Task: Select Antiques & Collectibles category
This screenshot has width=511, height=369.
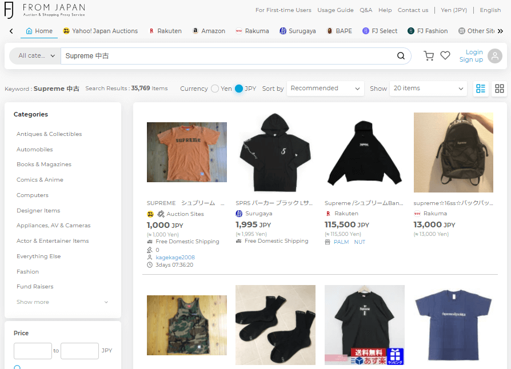Action: coord(49,134)
